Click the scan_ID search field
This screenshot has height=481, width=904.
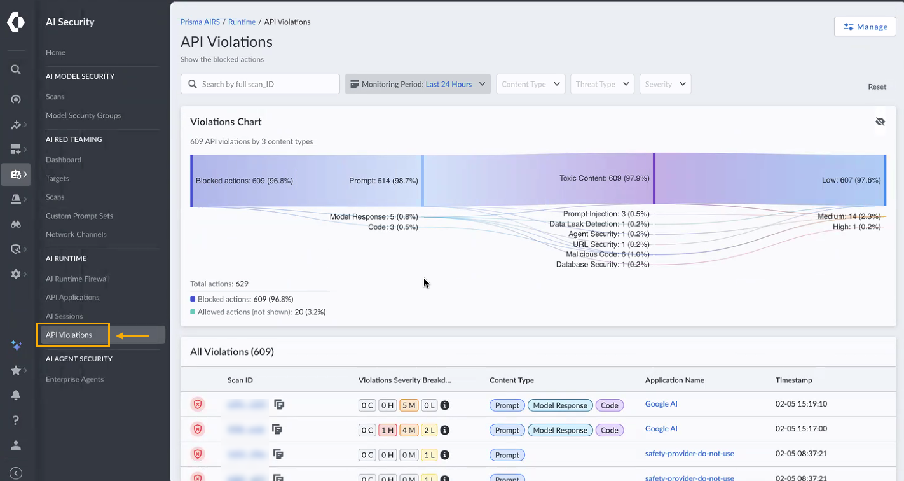261,84
